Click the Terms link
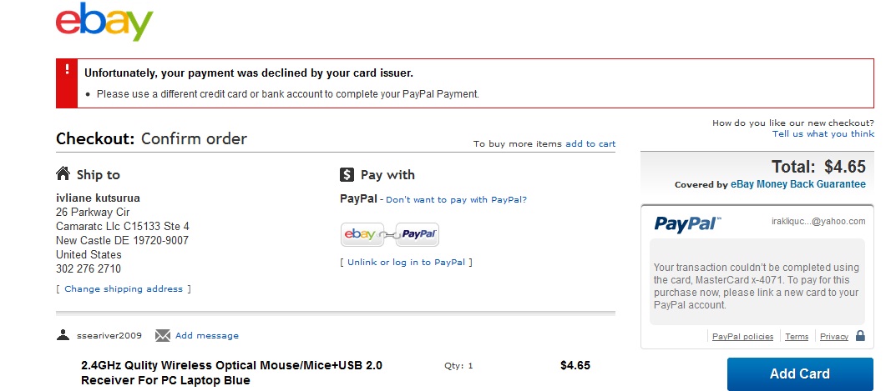The height and width of the screenshot is (391, 896). (797, 337)
